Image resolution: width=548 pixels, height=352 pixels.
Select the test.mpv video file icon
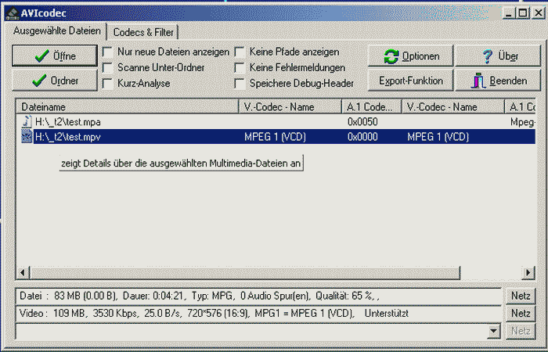[x=27, y=136]
